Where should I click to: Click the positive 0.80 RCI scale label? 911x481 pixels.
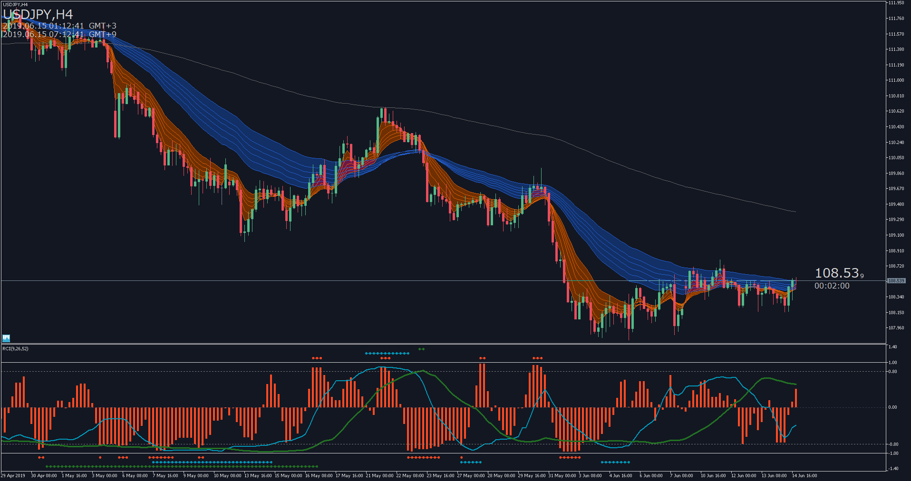pyautogui.click(x=893, y=372)
